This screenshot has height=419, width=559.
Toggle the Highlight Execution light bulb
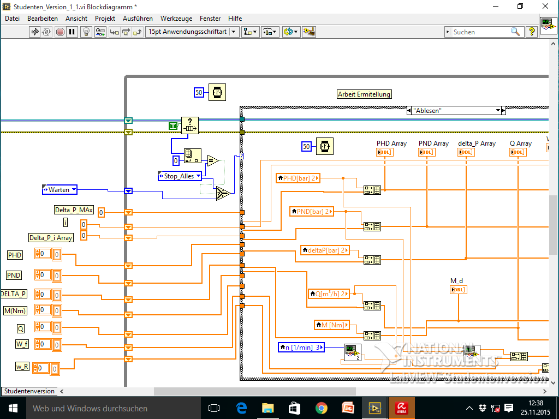click(86, 32)
